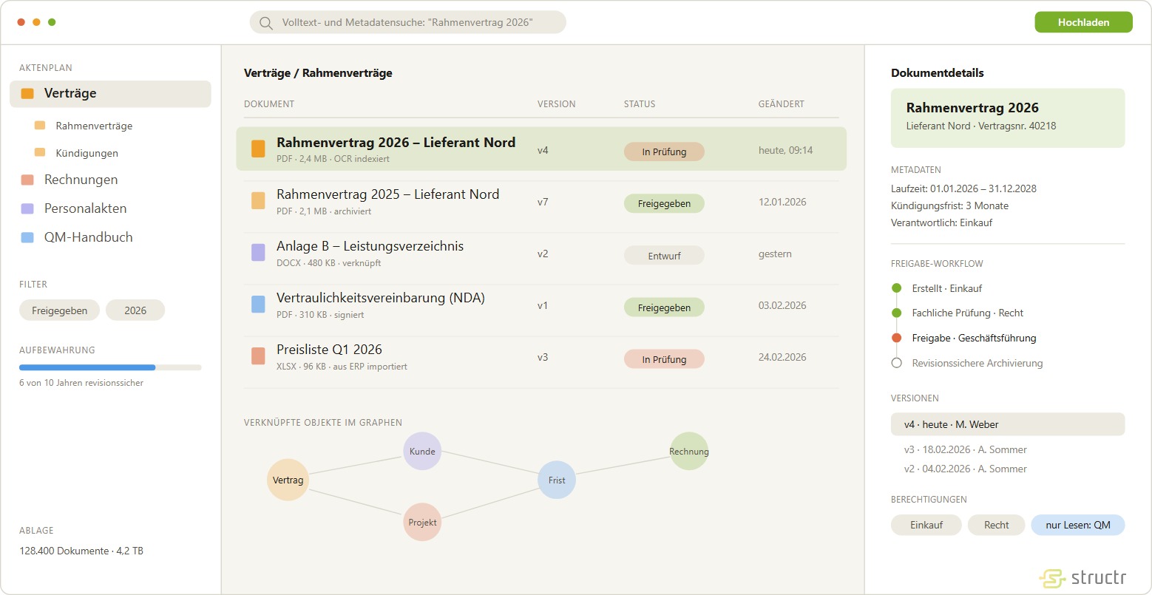Focus the Volltext- und Metadatensuche field
Image resolution: width=1152 pixels, height=595 pixels.
tap(407, 22)
